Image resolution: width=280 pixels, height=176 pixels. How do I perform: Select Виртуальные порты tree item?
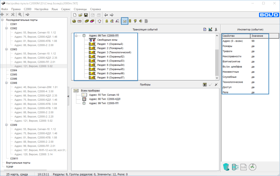(18, 163)
